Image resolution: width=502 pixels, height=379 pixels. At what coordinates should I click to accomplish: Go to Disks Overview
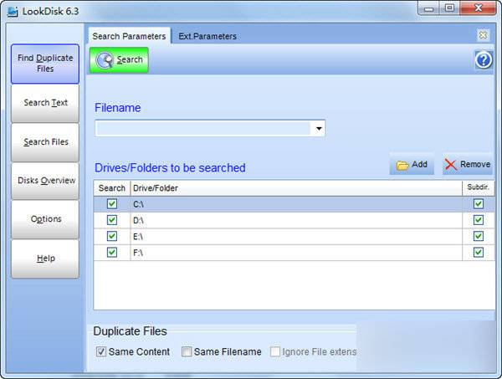45,181
